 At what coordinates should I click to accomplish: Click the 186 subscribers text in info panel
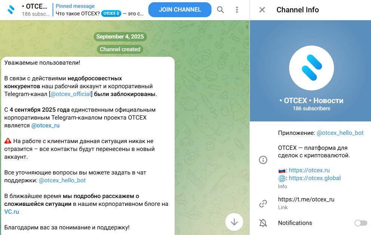point(312,108)
